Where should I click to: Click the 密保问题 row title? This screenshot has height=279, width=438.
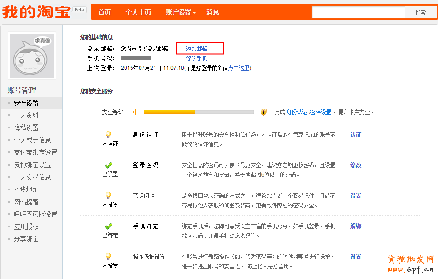144,196
